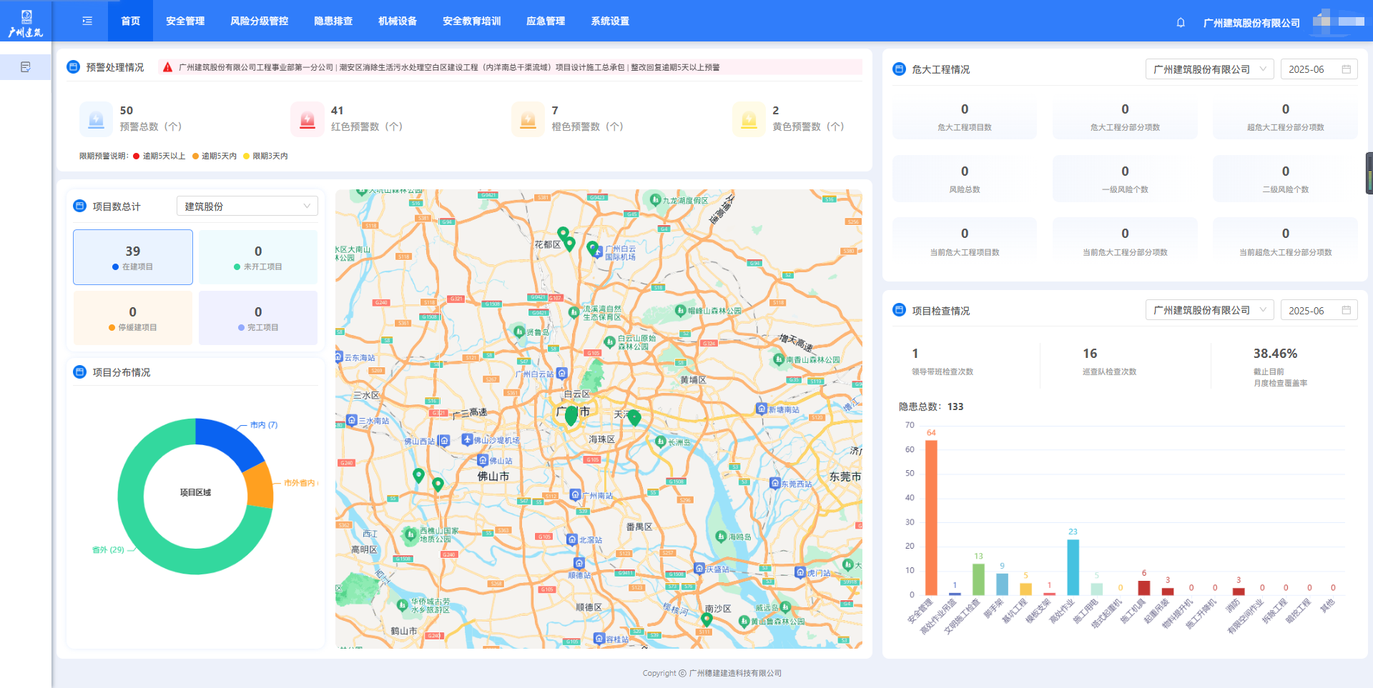Image resolution: width=1373 pixels, height=688 pixels.
Task: Click the notification bell icon
Action: tap(1181, 22)
